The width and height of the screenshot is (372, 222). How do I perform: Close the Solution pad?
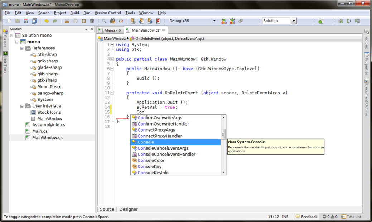(x=92, y=29)
